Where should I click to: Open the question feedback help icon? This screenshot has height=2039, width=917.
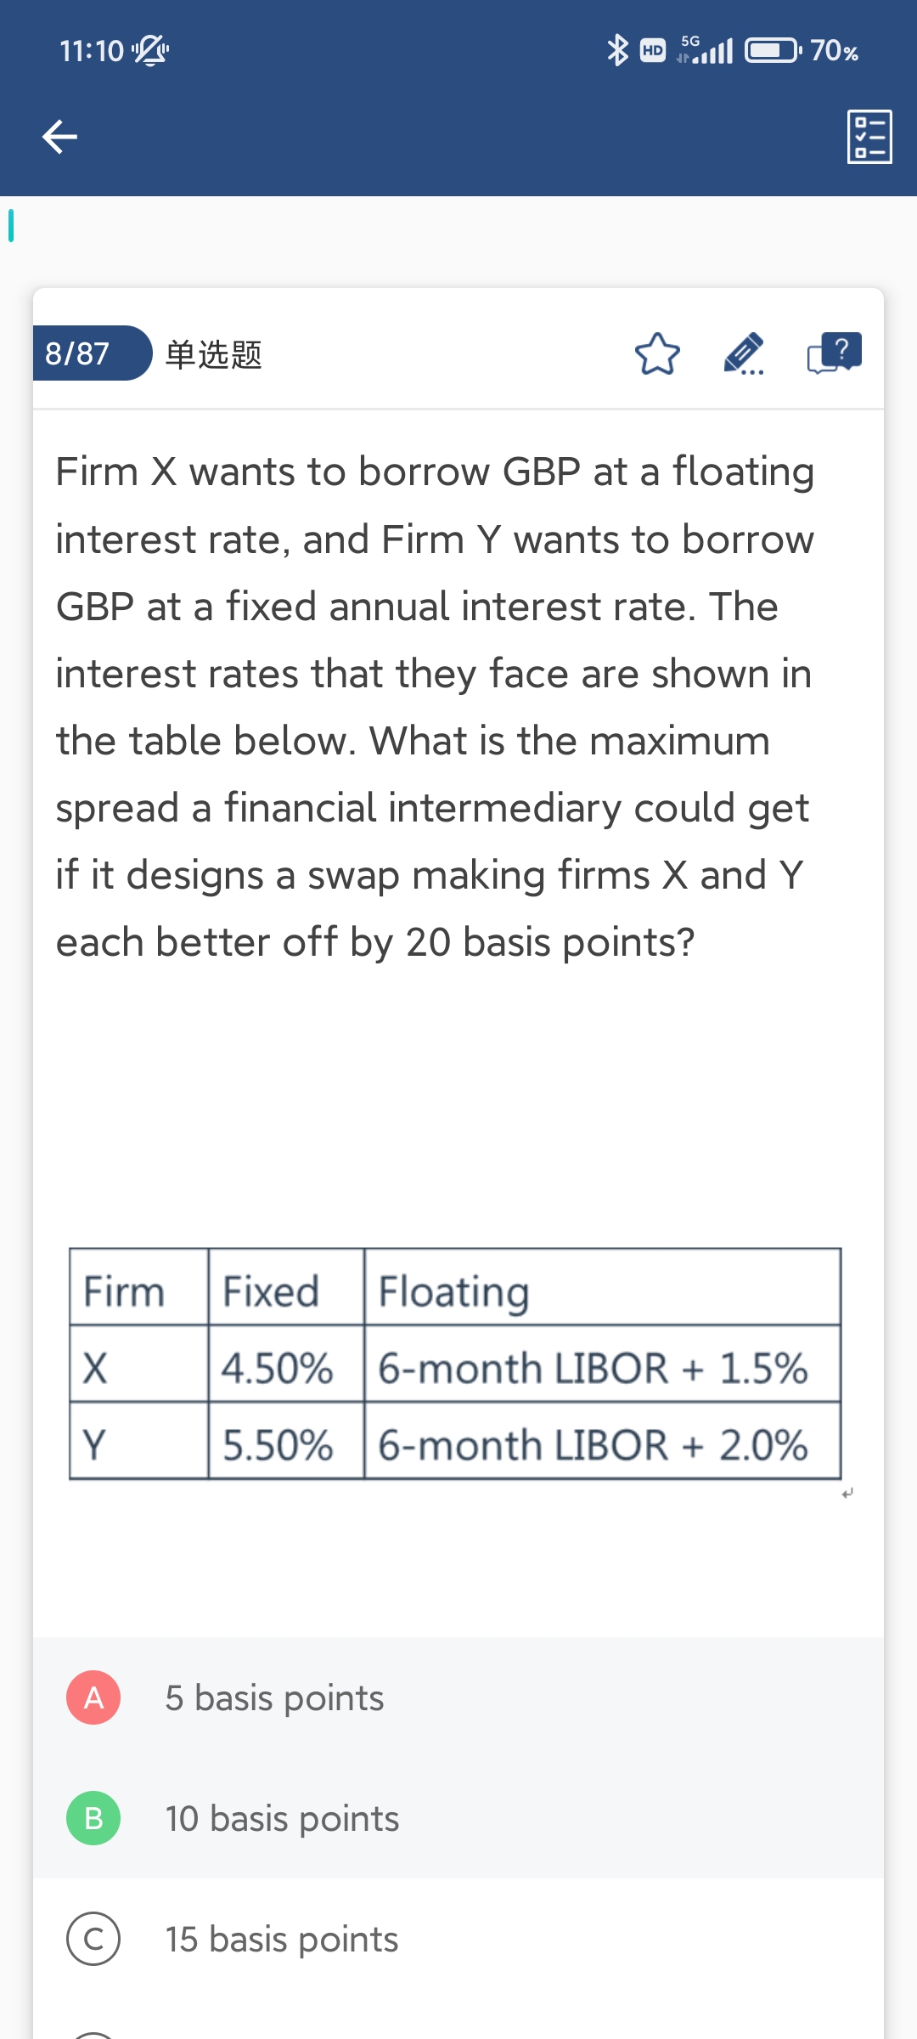click(834, 353)
